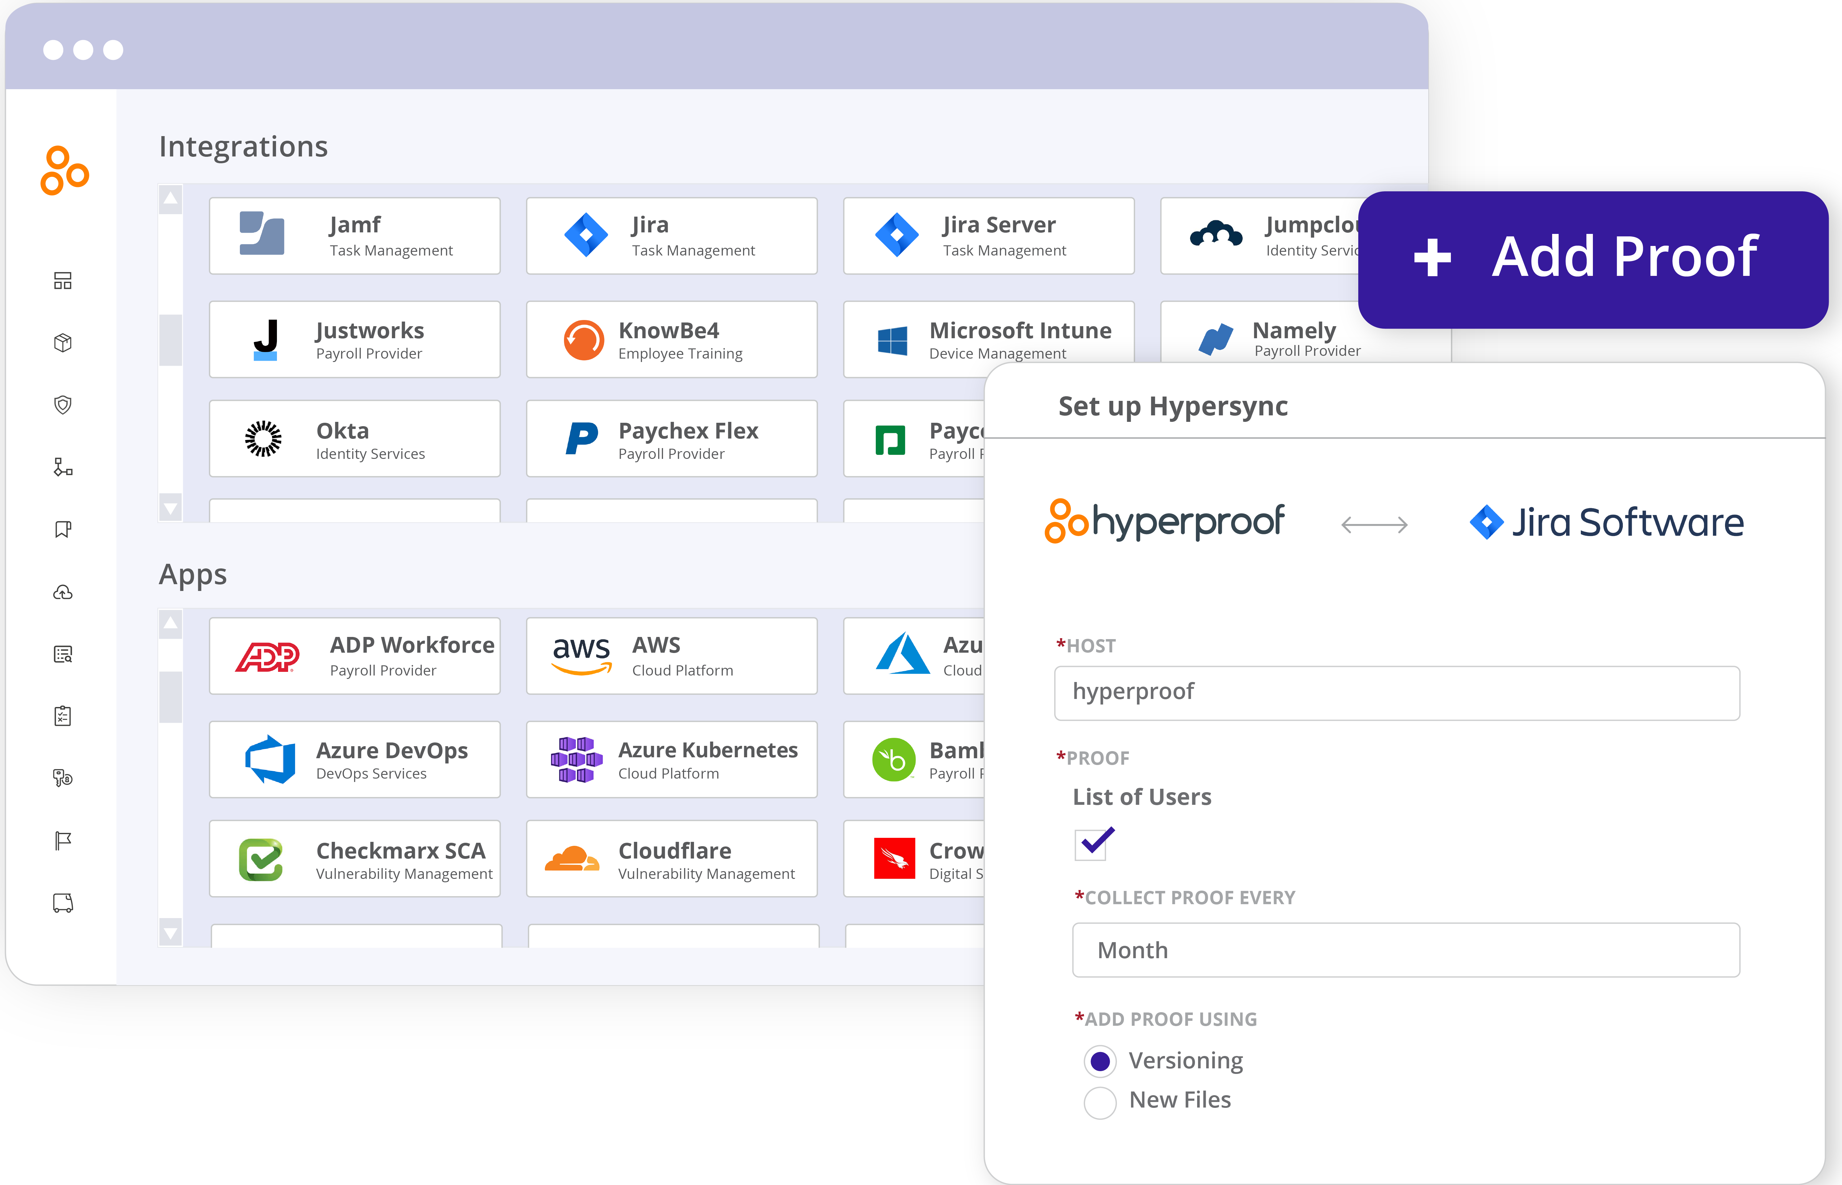This screenshot has height=1185, width=1842.
Task: Select the Versioning radio button
Action: pos(1100,1061)
